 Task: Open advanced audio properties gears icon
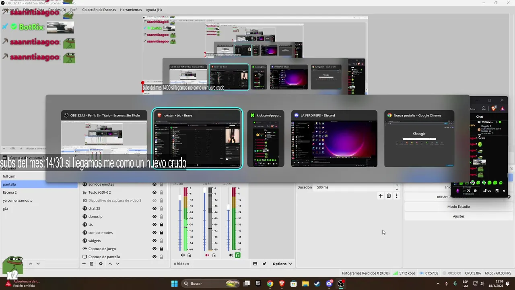pyautogui.click(x=264, y=264)
